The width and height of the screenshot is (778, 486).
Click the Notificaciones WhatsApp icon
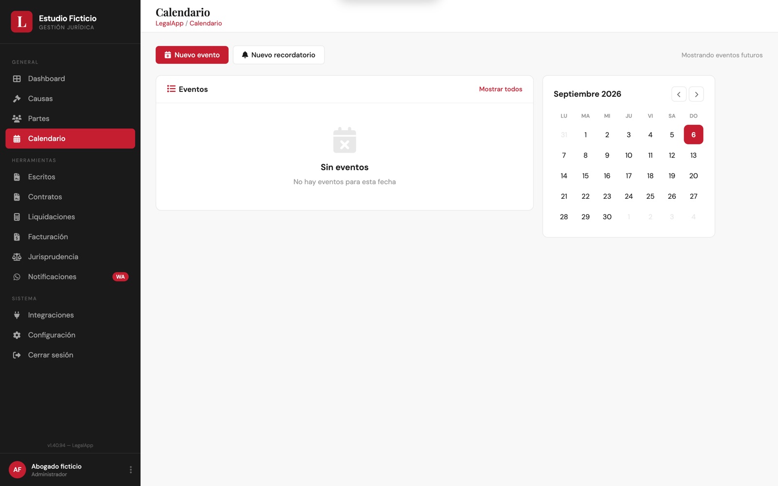click(x=17, y=277)
